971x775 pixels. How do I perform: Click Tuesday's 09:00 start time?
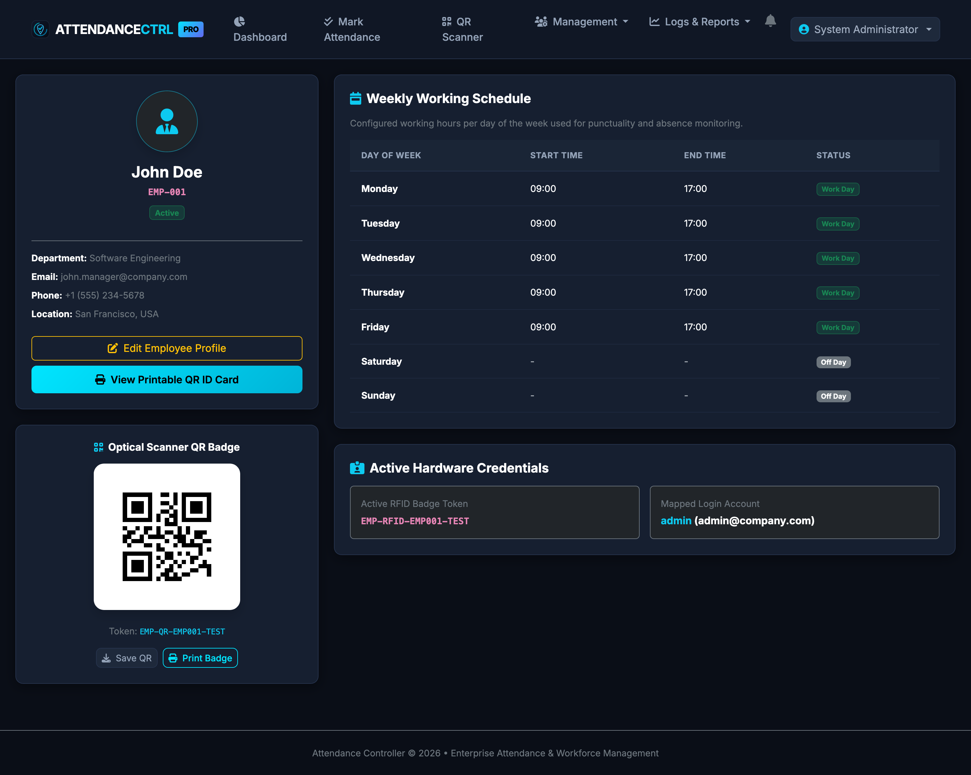coord(543,223)
